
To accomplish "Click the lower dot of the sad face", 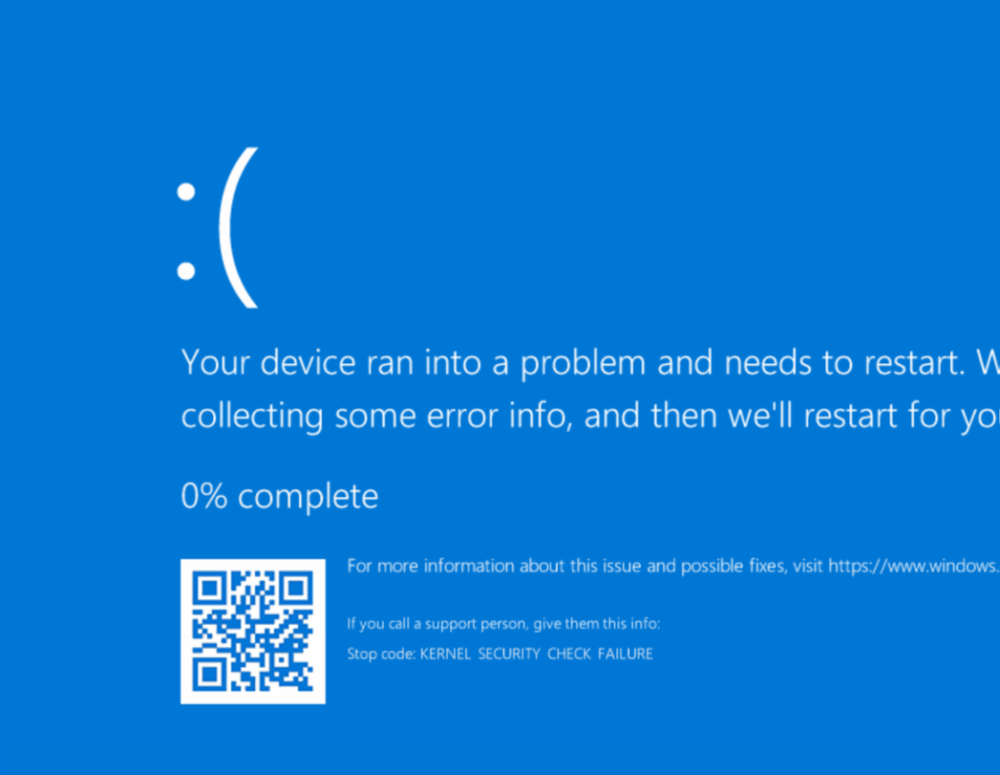I will pyautogui.click(x=187, y=271).
